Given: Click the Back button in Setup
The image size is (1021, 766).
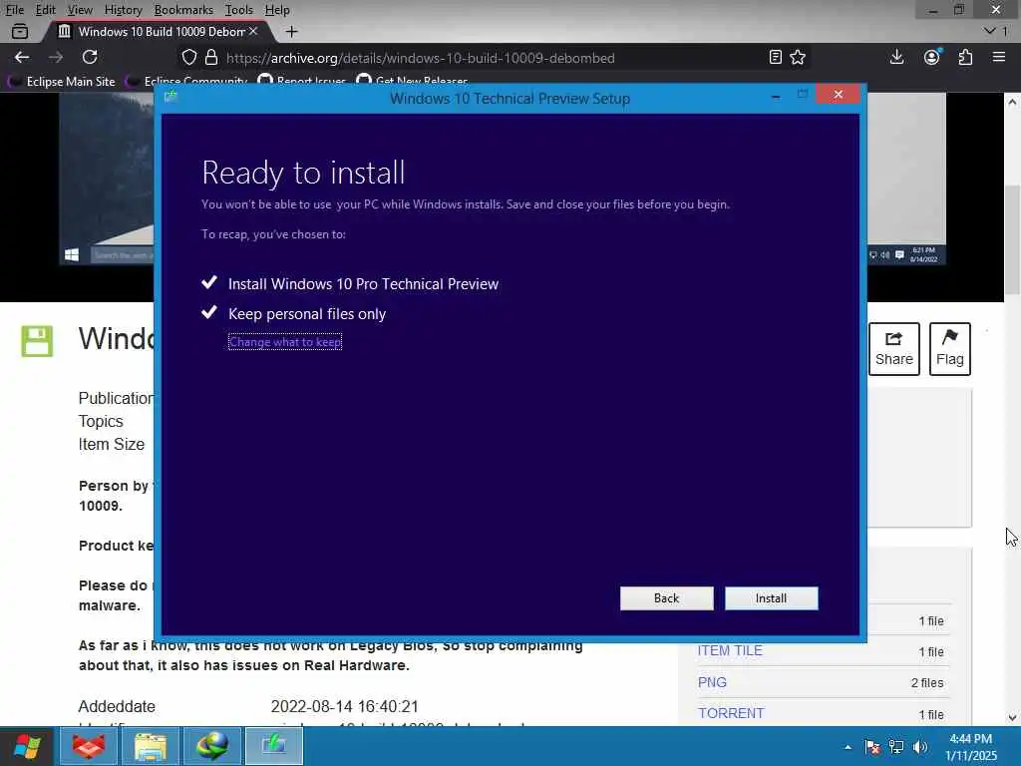Looking at the screenshot, I should click(x=666, y=598).
